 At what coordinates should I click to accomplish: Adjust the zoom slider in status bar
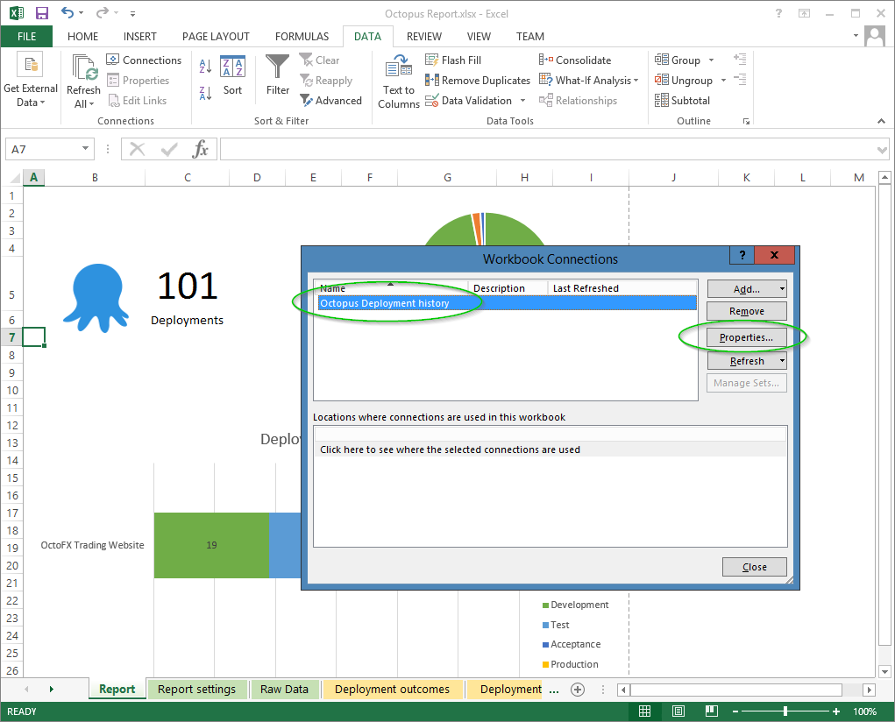[785, 711]
